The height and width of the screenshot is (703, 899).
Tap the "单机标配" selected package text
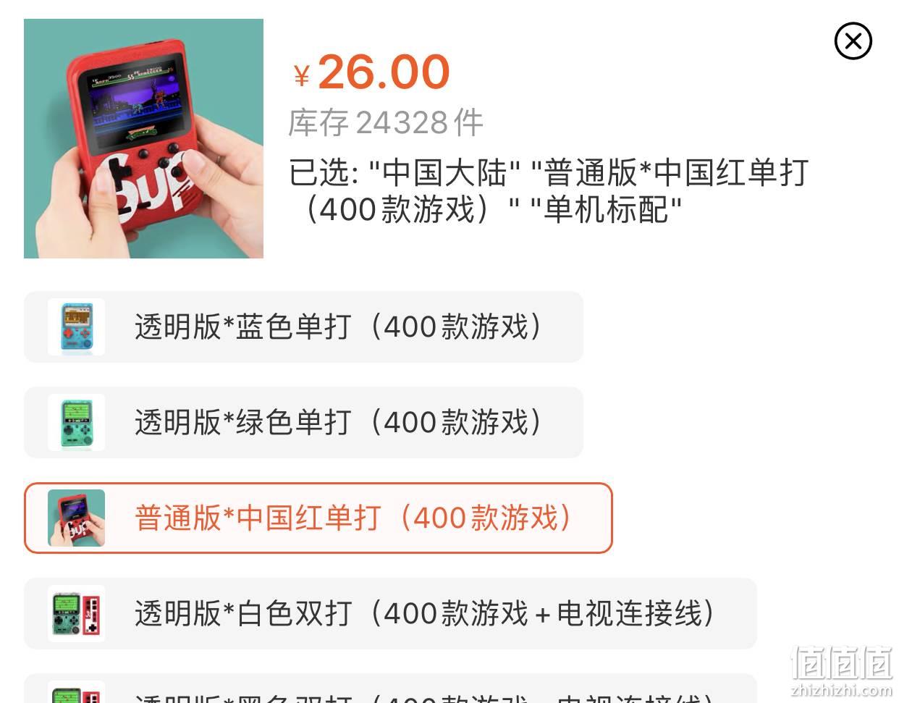pos(606,210)
